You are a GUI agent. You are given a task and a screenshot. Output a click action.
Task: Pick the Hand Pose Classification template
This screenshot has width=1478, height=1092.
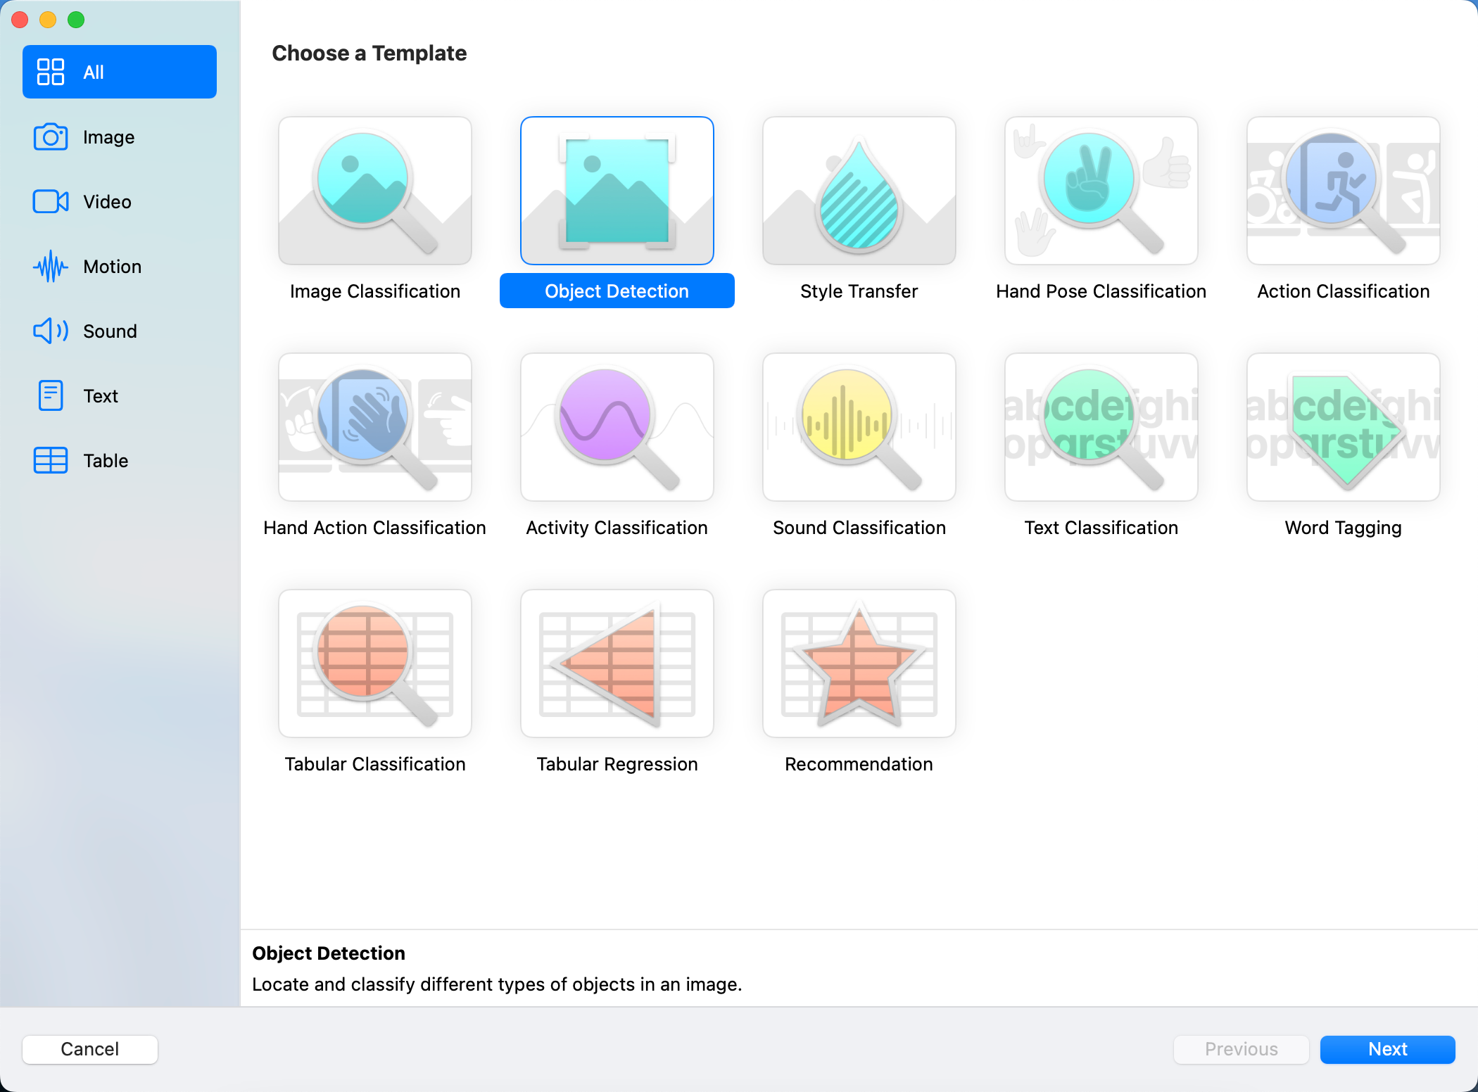[1101, 190]
